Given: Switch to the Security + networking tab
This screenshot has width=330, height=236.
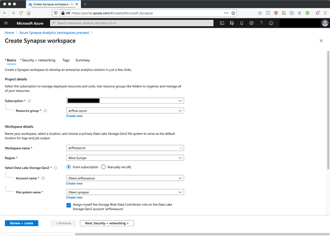Looking at the screenshot, I should [x=38, y=60].
